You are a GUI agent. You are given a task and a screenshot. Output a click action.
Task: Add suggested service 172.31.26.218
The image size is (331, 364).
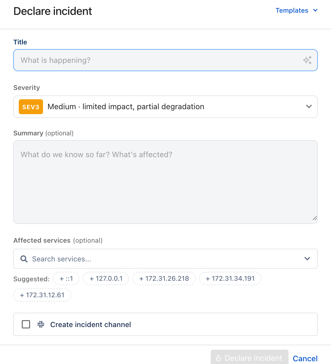pos(164,279)
